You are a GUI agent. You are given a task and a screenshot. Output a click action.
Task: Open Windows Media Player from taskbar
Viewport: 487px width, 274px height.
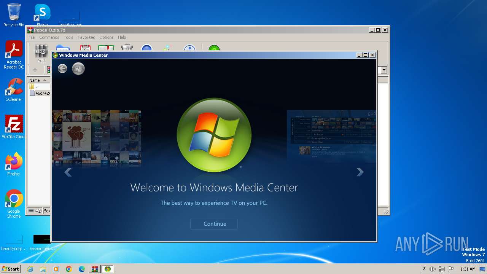pyautogui.click(x=56, y=269)
